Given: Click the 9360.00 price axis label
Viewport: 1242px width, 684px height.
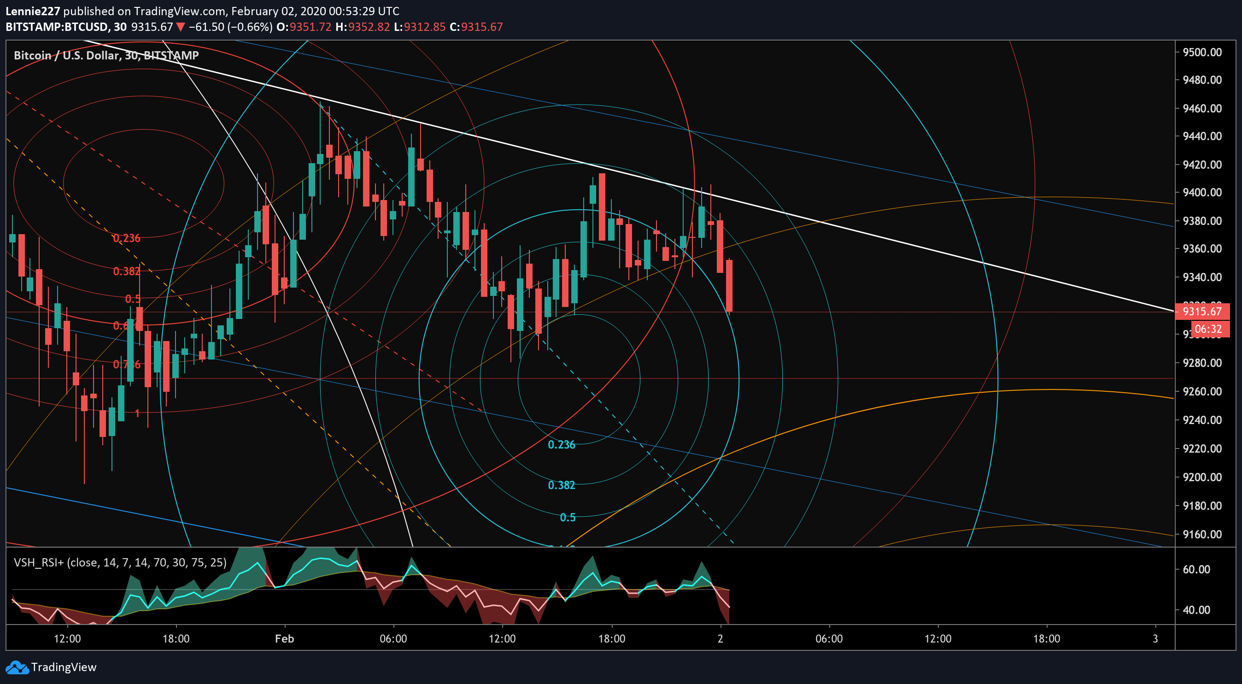Looking at the screenshot, I should coord(1202,249).
